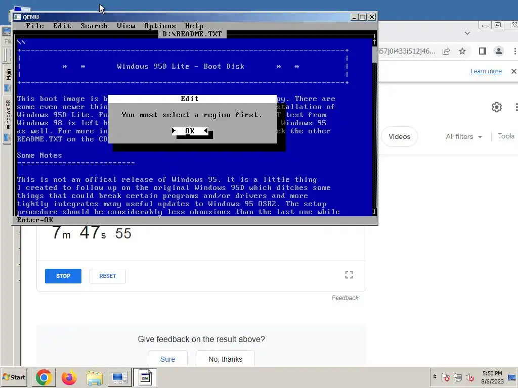Open the Options menu in QEMU editor
Image resolution: width=518 pixels, height=388 pixels.
pyautogui.click(x=160, y=26)
